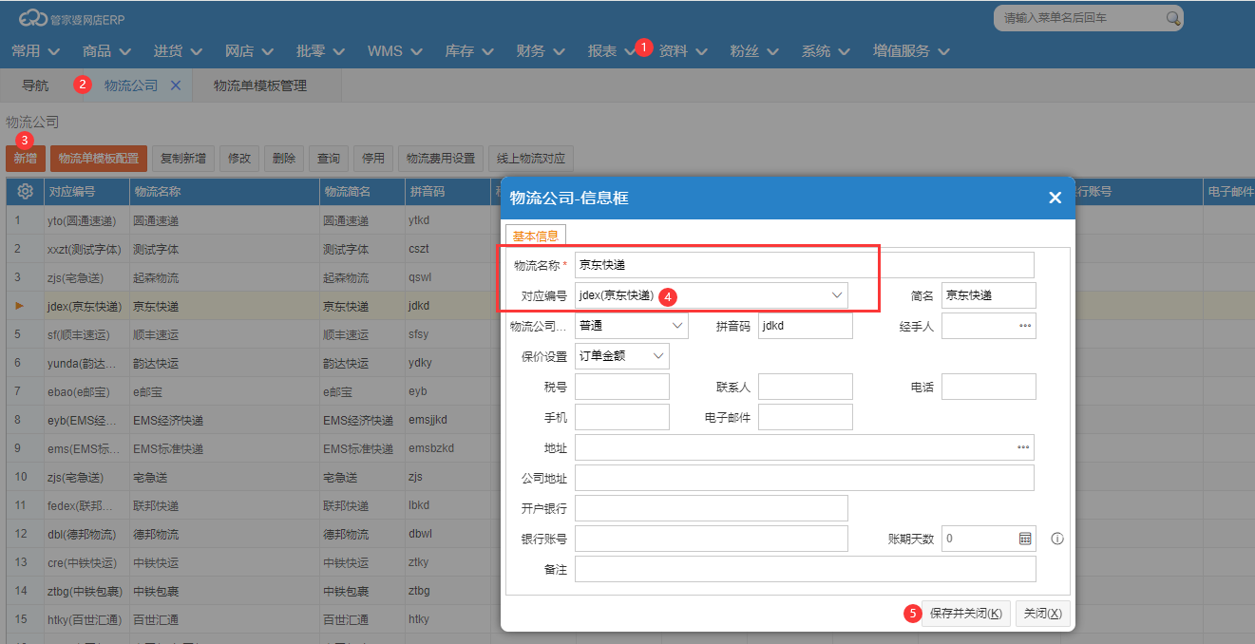Click the 税号 input field
1255x644 pixels.
[622, 387]
